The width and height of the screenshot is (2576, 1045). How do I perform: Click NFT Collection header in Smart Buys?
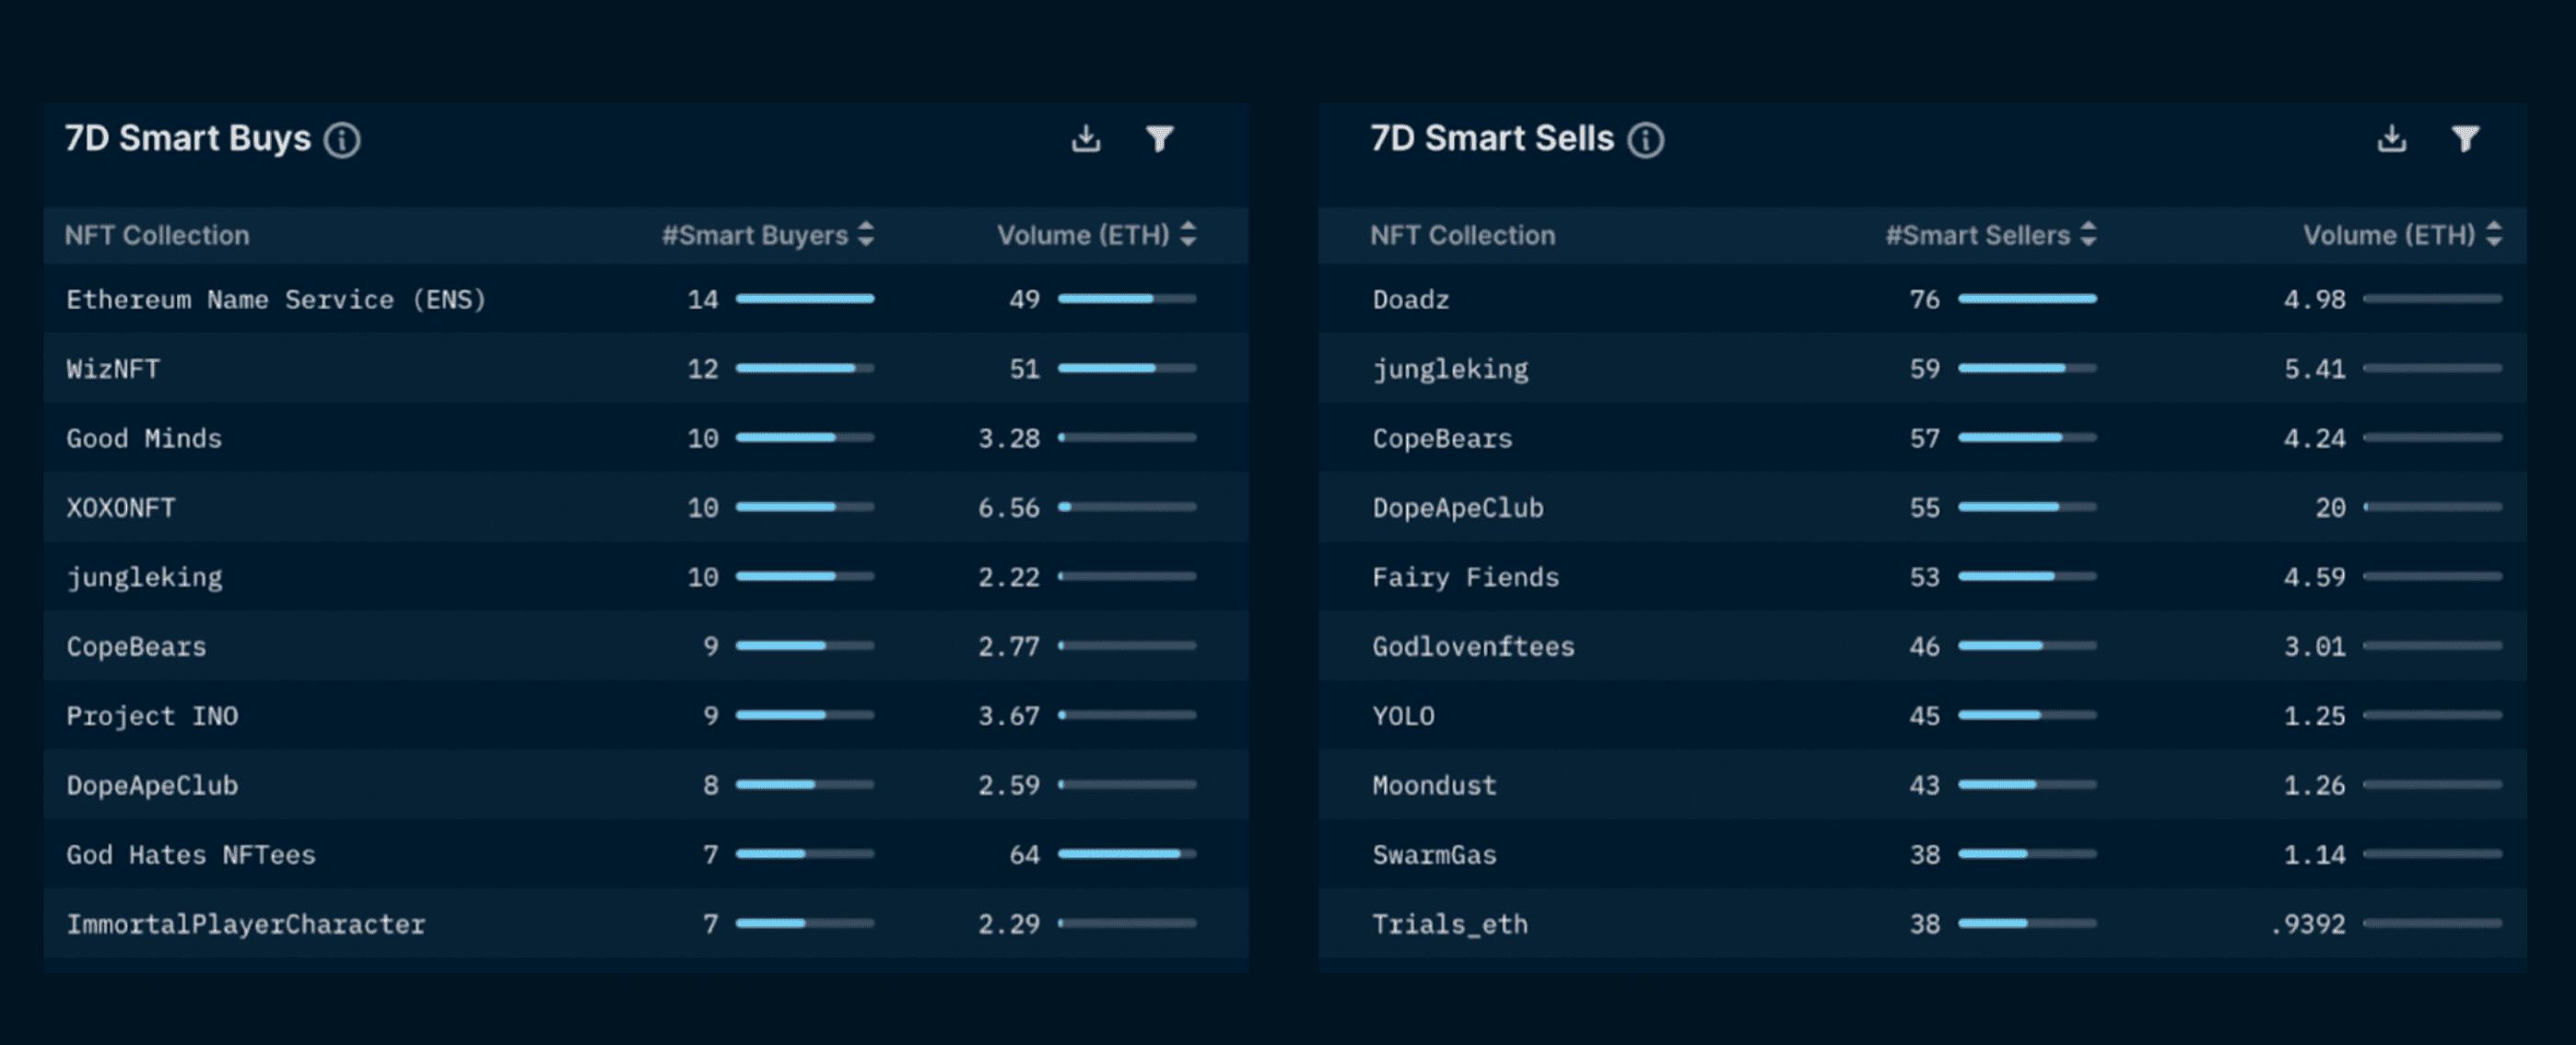coord(157,235)
